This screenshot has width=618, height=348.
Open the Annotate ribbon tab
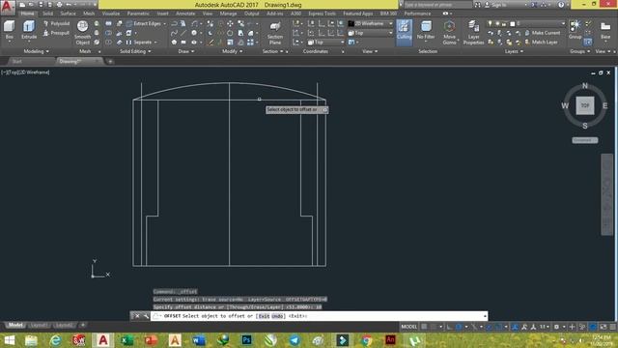pos(185,14)
